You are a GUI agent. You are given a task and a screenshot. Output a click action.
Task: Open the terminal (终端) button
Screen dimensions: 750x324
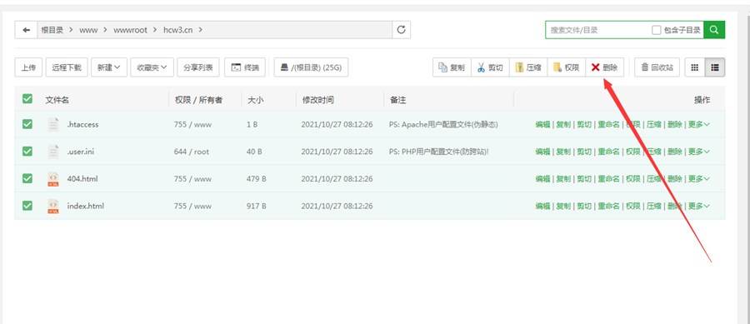tap(245, 67)
